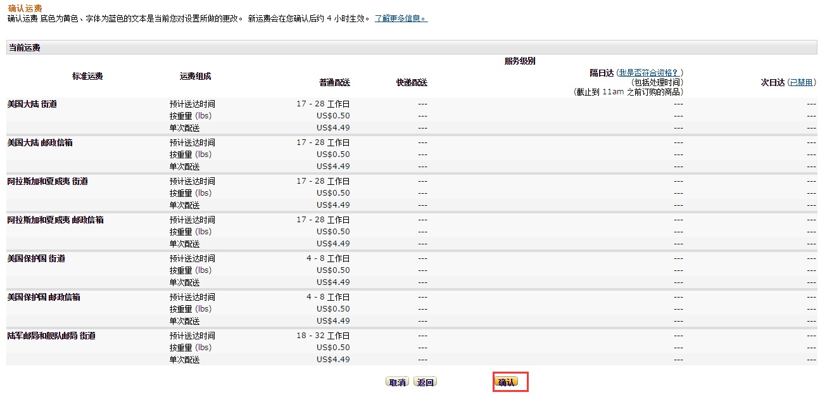Click the 当前运费 section header bar

(x=412, y=47)
